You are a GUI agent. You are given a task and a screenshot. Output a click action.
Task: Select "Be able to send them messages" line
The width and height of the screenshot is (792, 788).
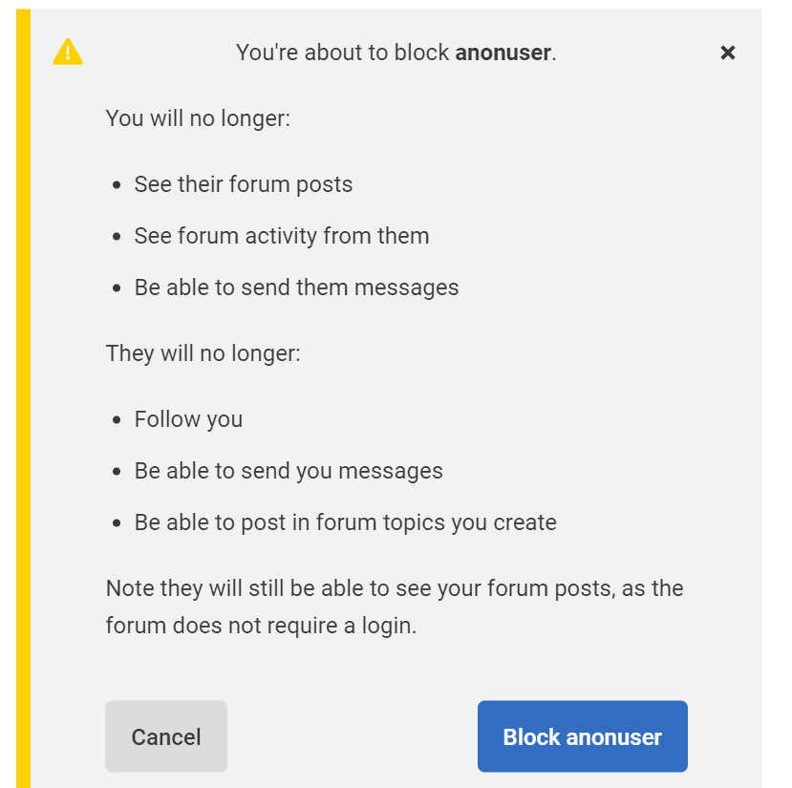(296, 288)
